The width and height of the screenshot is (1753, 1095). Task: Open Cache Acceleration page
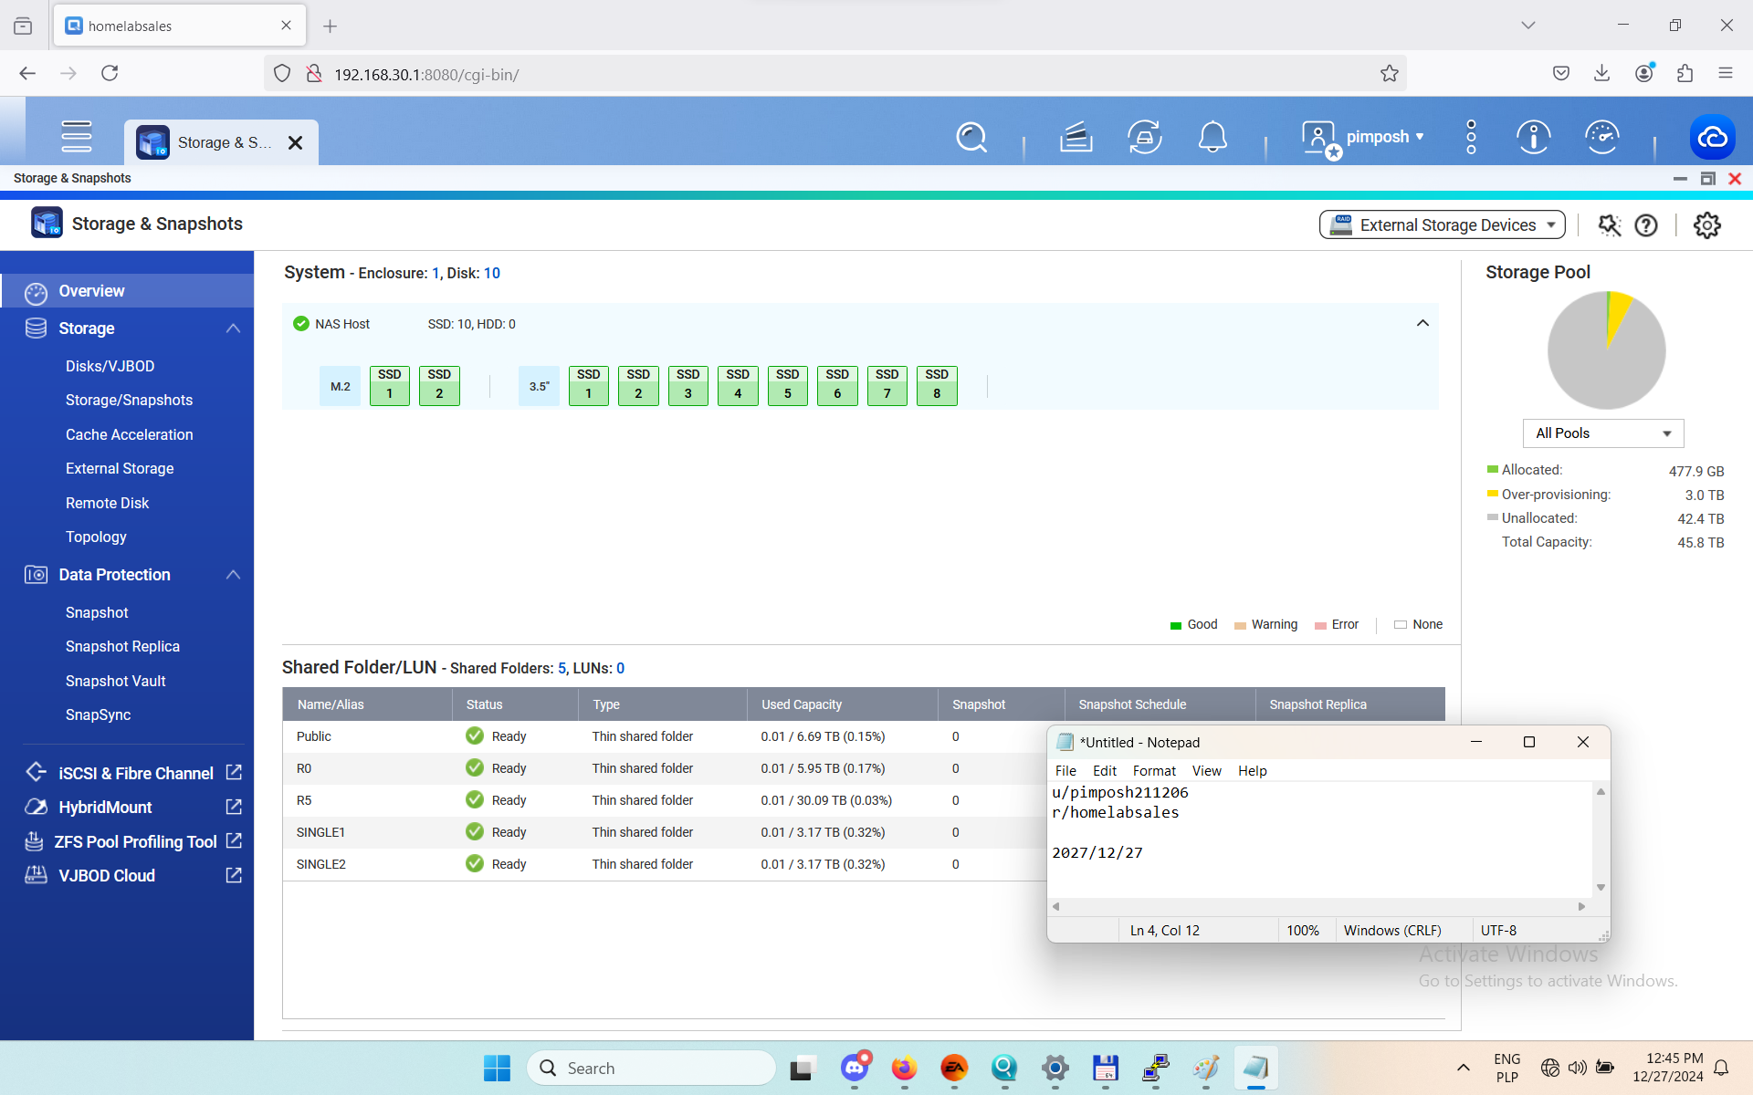coord(129,434)
